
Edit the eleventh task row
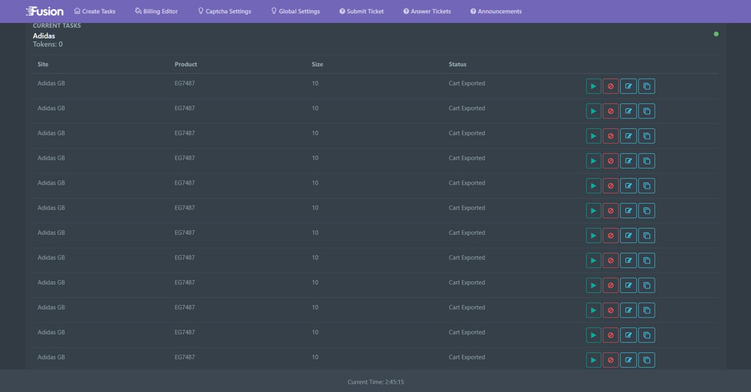[628, 335]
